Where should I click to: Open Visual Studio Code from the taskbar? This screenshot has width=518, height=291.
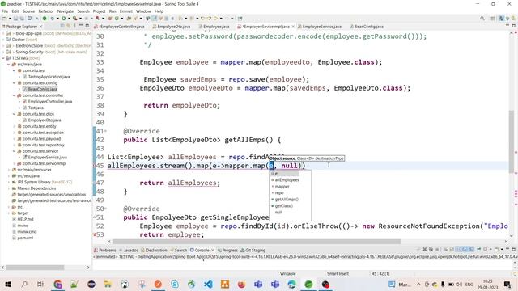pyautogui.click(x=208, y=284)
